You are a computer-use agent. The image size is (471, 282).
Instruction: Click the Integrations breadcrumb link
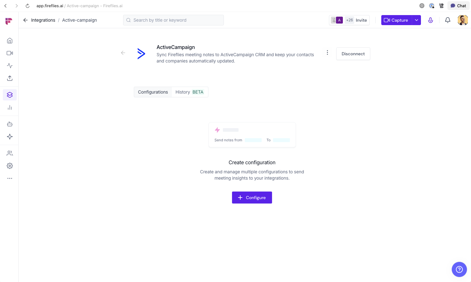pos(43,20)
